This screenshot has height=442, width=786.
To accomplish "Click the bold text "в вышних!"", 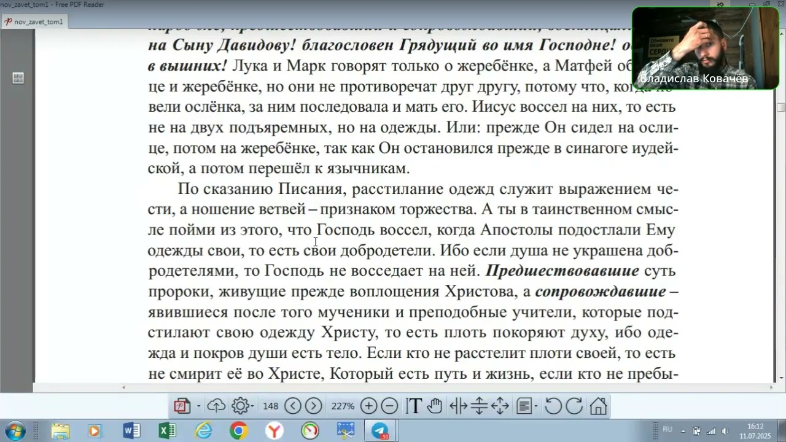I will click(x=188, y=66).
